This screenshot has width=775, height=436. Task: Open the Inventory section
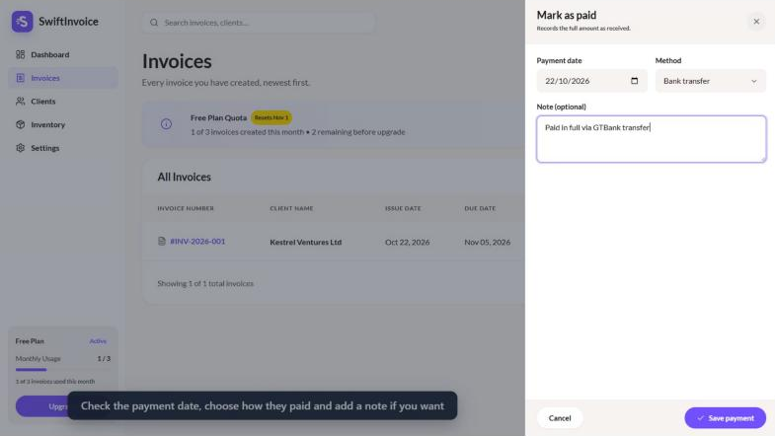pos(63,124)
